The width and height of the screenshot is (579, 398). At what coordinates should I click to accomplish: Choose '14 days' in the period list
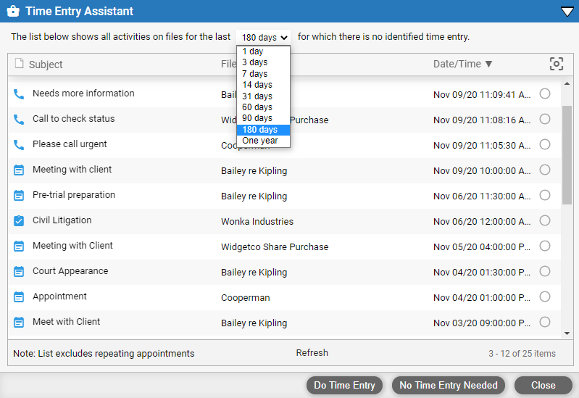click(263, 85)
